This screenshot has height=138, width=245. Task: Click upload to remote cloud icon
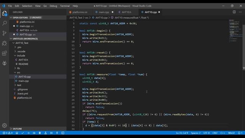34,133
